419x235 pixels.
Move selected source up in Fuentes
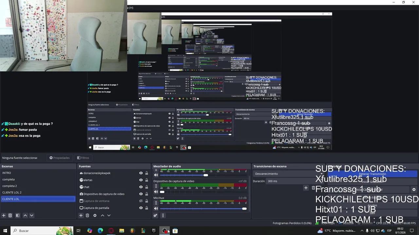coord(102,215)
